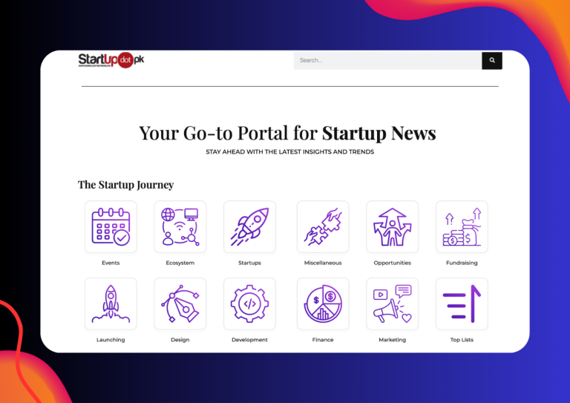This screenshot has height=403, width=570.
Task: Follow the Marketing text label
Action: tap(392, 340)
